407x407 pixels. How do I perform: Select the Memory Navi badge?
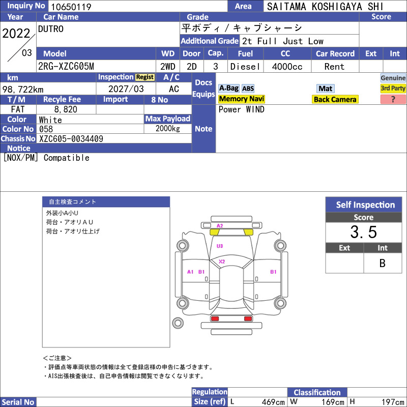pyautogui.click(x=241, y=99)
